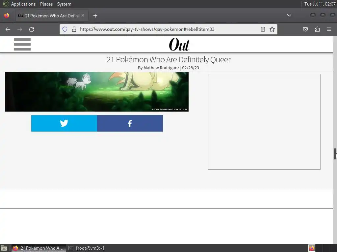Click the Applications menu logo icon
Screen dimensions: 337x252
click(x=5, y=4)
